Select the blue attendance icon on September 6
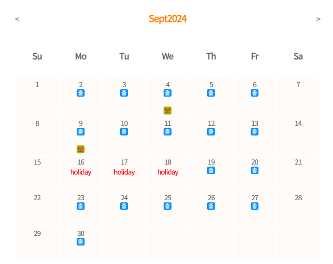 point(255,93)
